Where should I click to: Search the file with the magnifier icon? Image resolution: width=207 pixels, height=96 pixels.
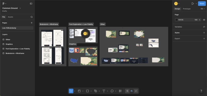point(32,17)
